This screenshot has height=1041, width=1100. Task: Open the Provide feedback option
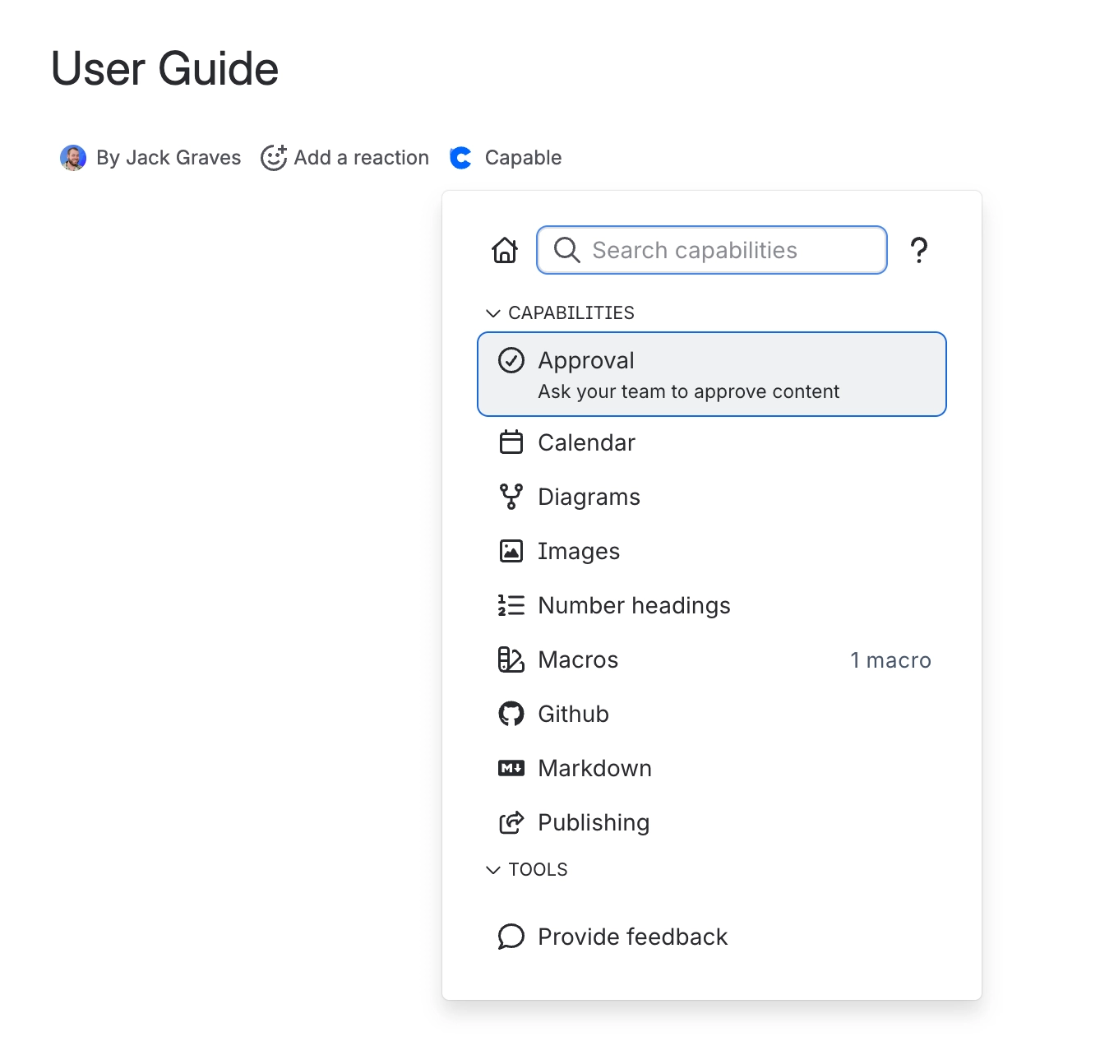click(631, 936)
